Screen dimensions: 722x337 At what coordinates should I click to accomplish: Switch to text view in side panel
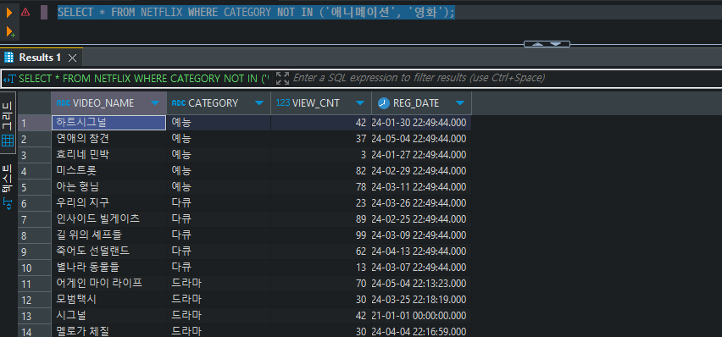coord(8,186)
